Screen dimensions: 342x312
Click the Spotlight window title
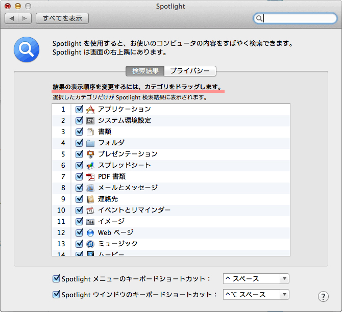click(170, 6)
